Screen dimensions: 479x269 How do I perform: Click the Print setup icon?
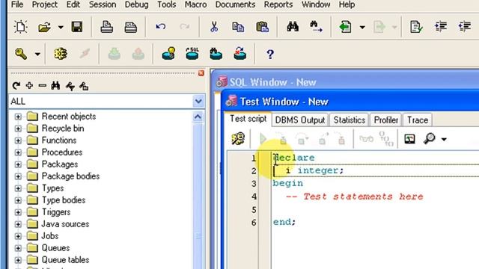tap(131, 27)
